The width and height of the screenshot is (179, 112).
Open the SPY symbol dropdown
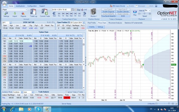coord(10,23)
